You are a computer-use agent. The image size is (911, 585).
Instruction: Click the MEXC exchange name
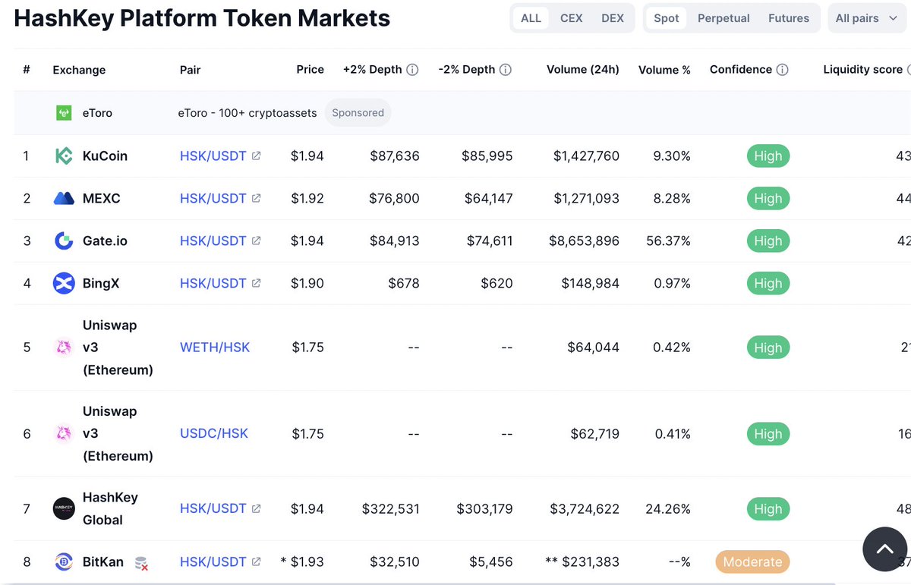pos(101,198)
